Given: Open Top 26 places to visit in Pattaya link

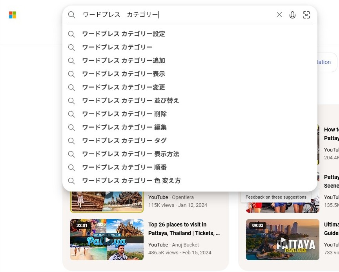Looking at the screenshot, I should pos(184,229).
